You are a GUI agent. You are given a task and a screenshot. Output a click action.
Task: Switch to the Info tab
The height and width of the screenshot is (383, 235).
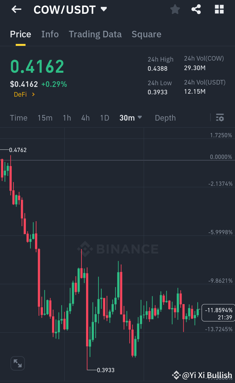tap(50, 34)
